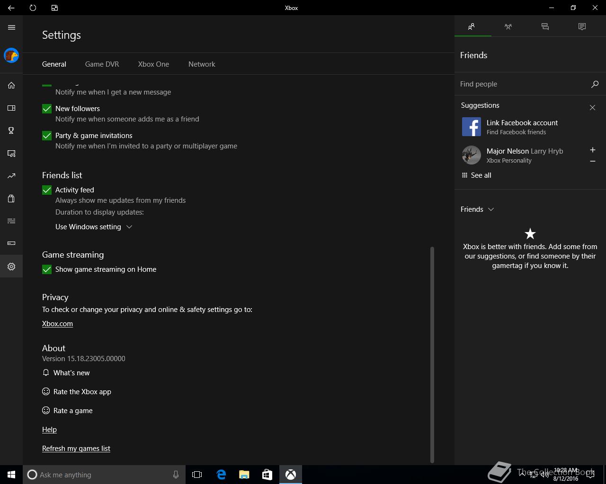Switch to the Friends pane icon
Viewport: 606px width, 484px height.
472,27
